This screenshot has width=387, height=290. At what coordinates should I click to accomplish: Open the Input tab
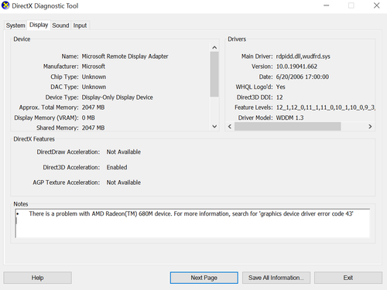pyautogui.click(x=80, y=26)
